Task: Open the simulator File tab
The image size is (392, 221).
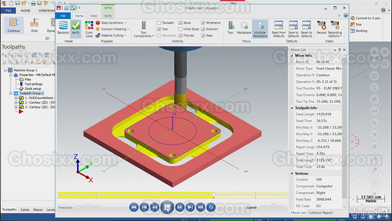Action: click(63, 16)
